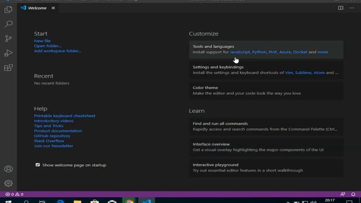Open the GitHub repository link
Screen dimensions: 361x203
pyautogui.click(x=52, y=136)
